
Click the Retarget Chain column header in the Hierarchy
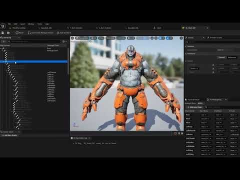point(53,45)
